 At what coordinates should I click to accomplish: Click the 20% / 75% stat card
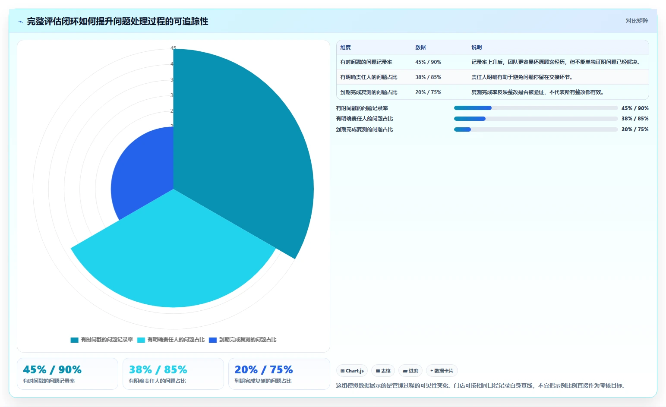click(x=279, y=374)
